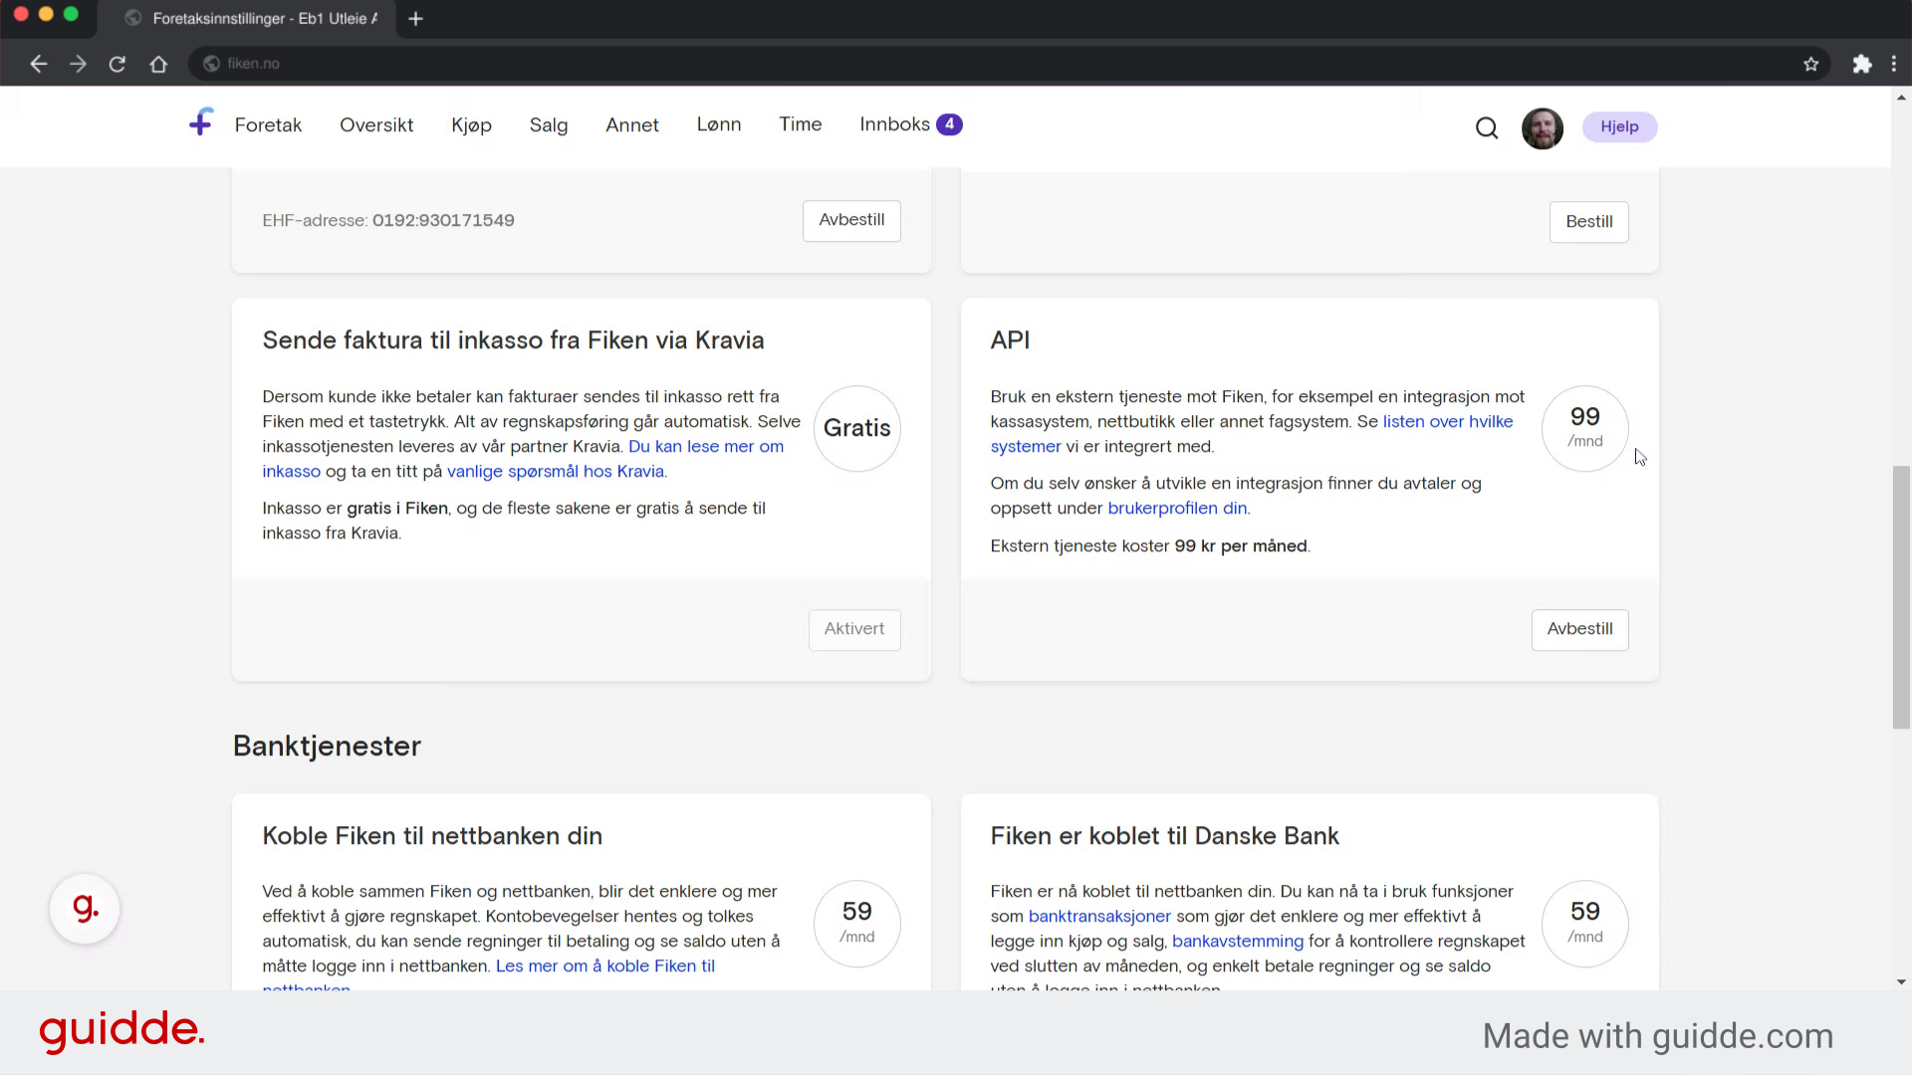The image size is (1912, 1075).
Task: Open the 'bankavstemming' link
Action: coord(1238,942)
